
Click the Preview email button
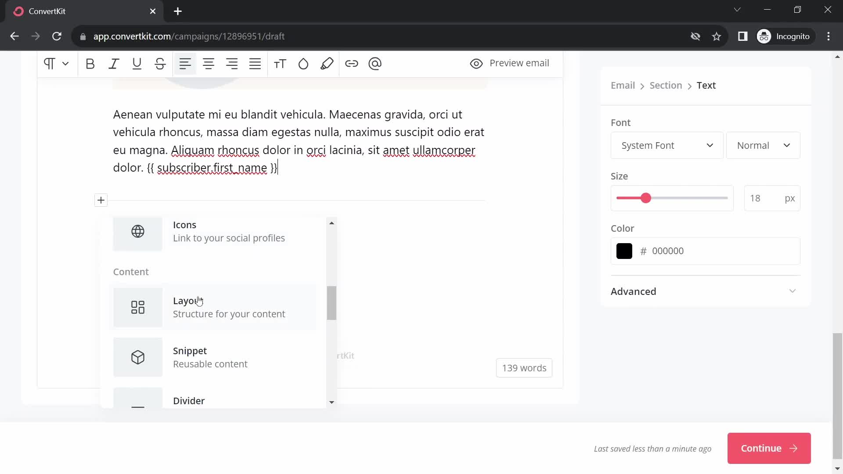511,63
